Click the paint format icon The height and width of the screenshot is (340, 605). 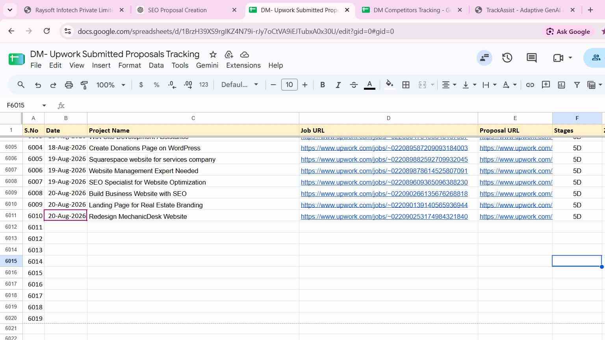(x=84, y=85)
